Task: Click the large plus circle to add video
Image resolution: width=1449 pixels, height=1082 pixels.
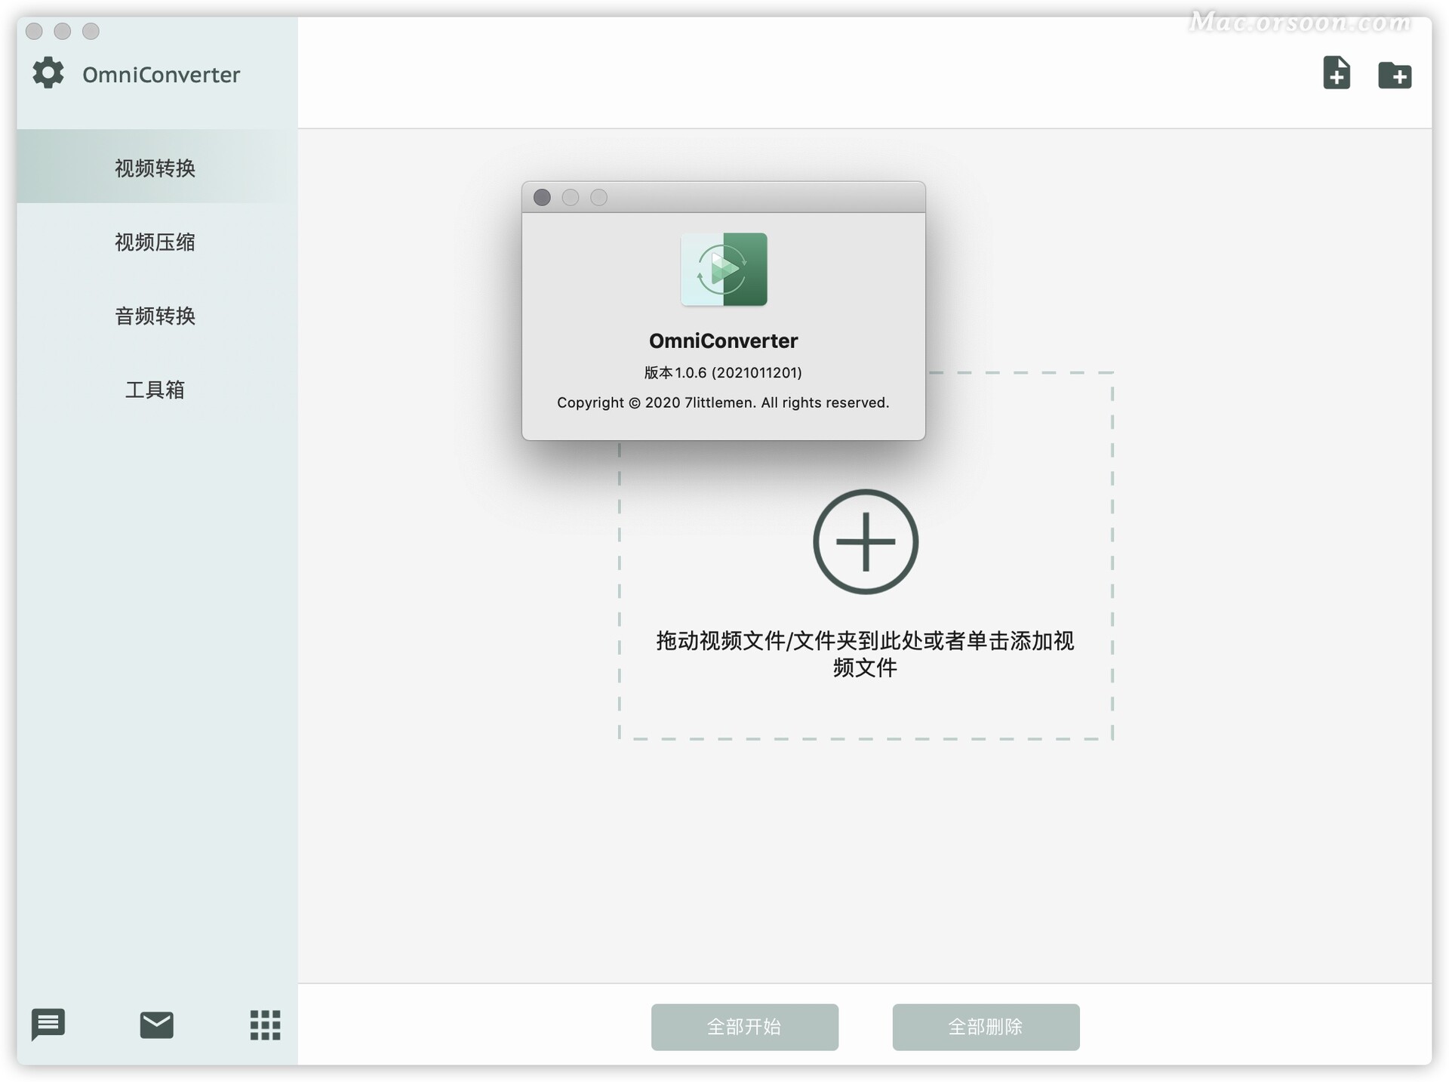Action: point(866,541)
